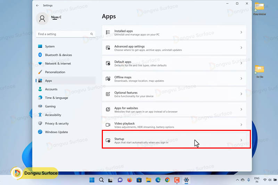Expand the Installed apps chevron
Screen dimensions: 278x185
tap(241, 32)
